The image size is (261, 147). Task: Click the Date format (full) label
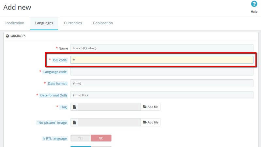tap(54, 95)
